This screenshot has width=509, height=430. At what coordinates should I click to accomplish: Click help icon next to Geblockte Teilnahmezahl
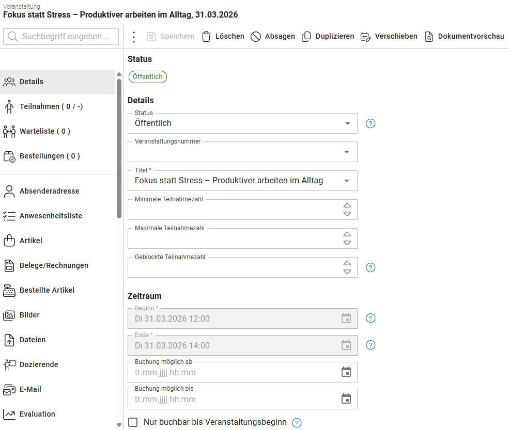tap(371, 267)
